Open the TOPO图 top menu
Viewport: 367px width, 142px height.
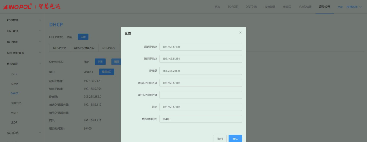coord(233,7)
